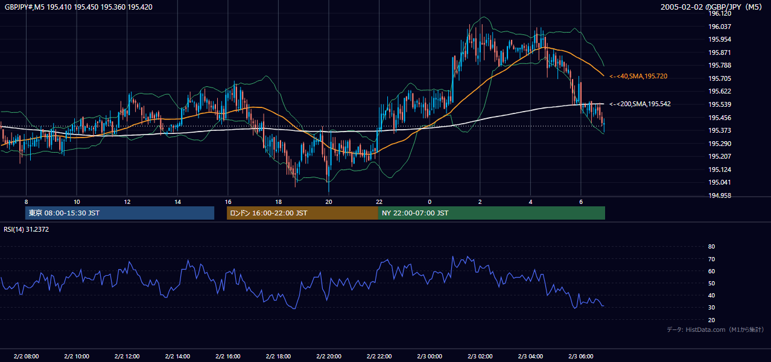The height and width of the screenshot is (362, 771).
Task: Click the '2005-02-02 のGBP/JPY (M5)' chart title
Action: click(712, 7)
